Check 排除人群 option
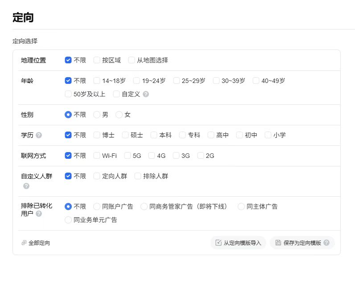The height and width of the screenshot is (281, 355). click(138, 176)
